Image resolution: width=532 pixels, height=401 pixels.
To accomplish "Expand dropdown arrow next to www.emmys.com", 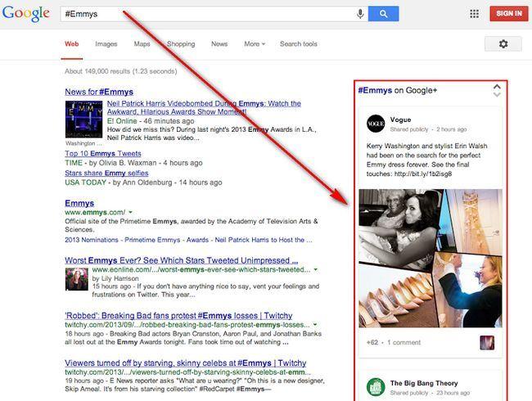I will 130,213.
